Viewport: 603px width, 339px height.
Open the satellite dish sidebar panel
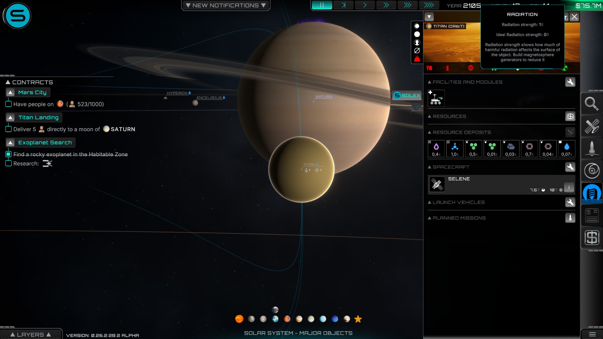(591, 126)
